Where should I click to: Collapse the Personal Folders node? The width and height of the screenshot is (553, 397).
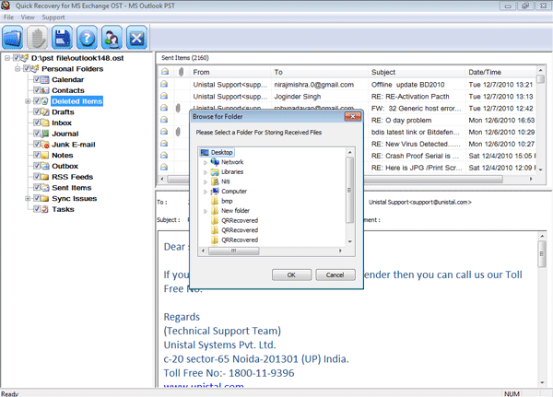(18, 69)
